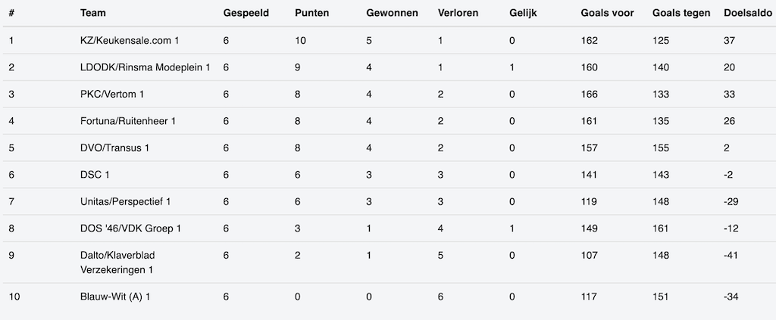Viewport: 776px width, 320px height.
Task: Open LDODK/Rinsma Modeplein 1 team row
Action: [x=145, y=67]
